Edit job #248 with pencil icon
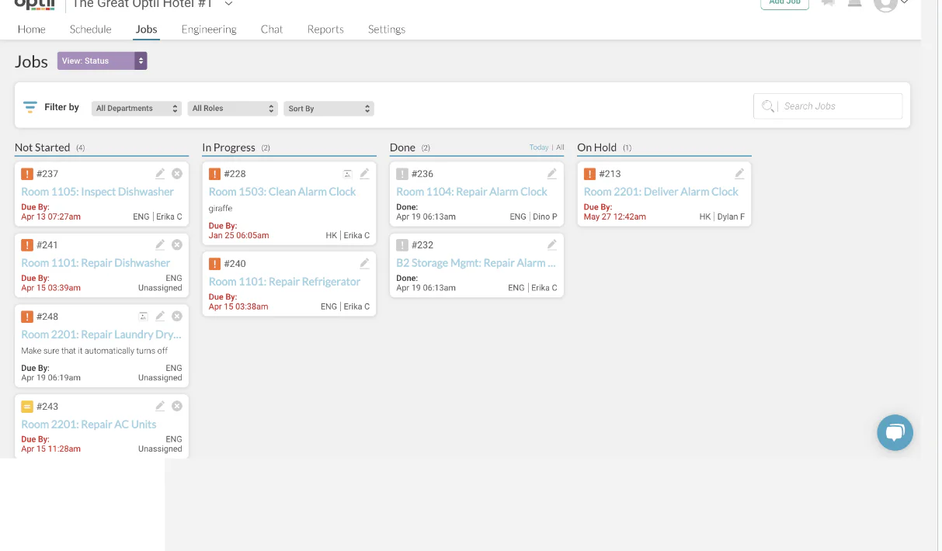The height and width of the screenshot is (551, 942). coord(160,316)
